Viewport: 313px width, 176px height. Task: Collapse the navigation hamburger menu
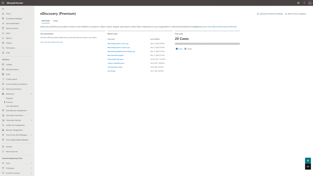pos(3,9)
